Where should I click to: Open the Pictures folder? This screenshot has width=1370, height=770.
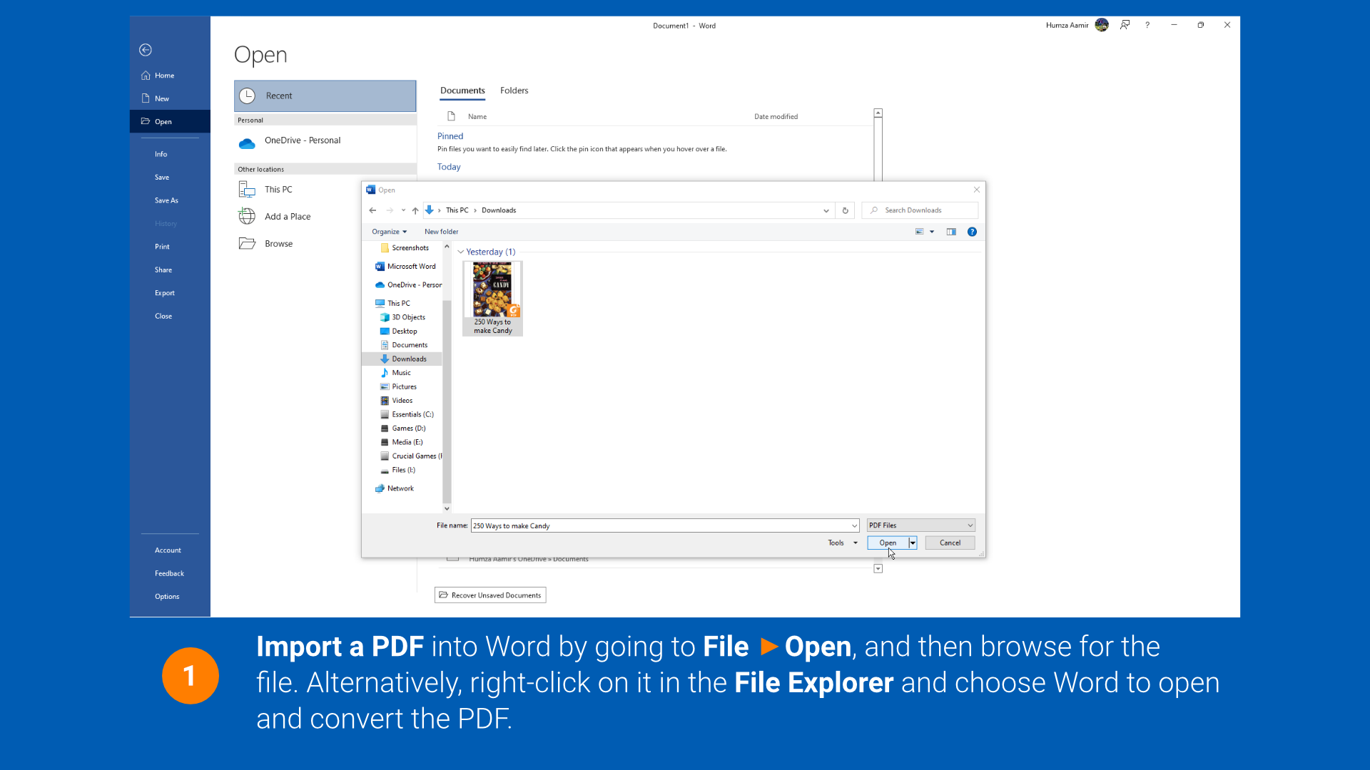click(399, 387)
